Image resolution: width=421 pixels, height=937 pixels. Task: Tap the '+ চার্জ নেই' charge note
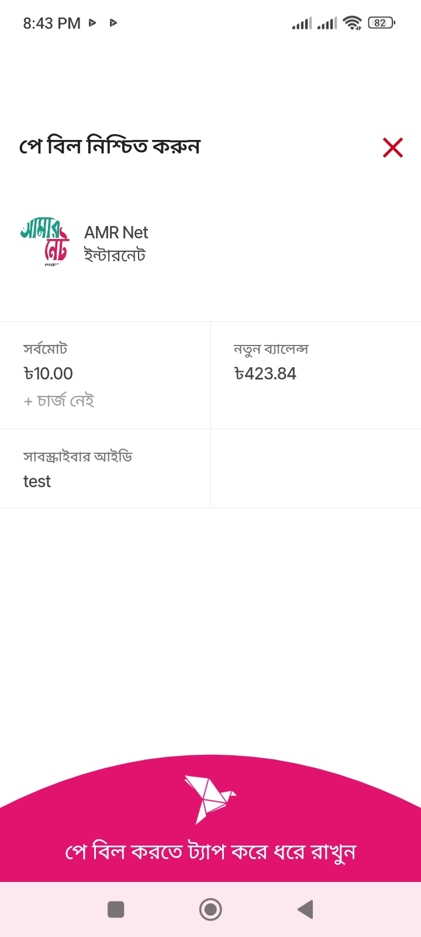59,401
